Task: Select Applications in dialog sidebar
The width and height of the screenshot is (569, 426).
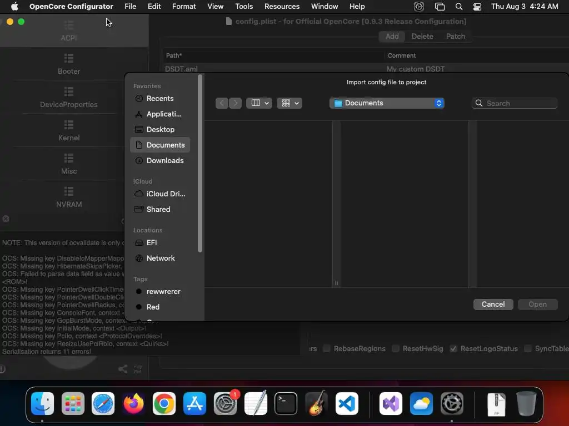Action: click(x=159, y=114)
